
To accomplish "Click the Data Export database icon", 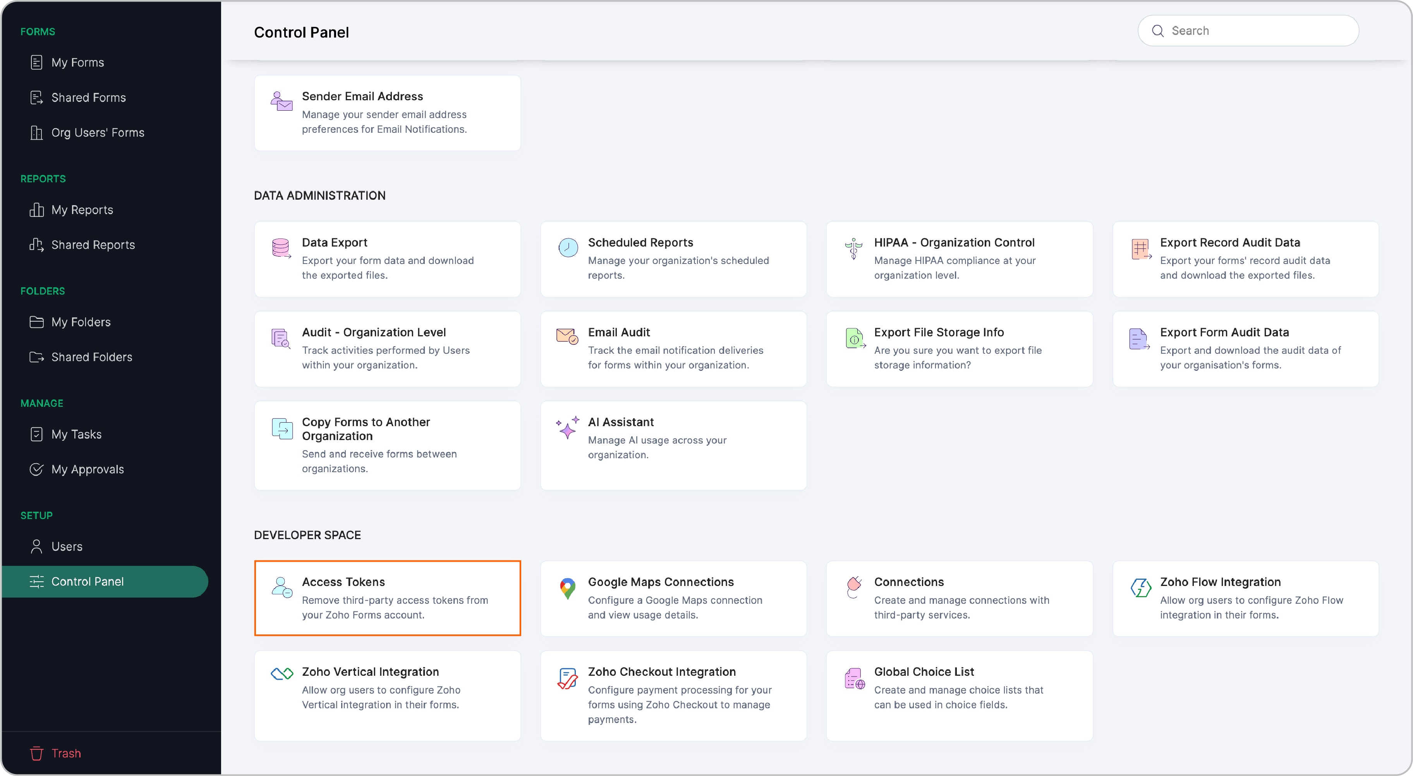I will tap(282, 248).
